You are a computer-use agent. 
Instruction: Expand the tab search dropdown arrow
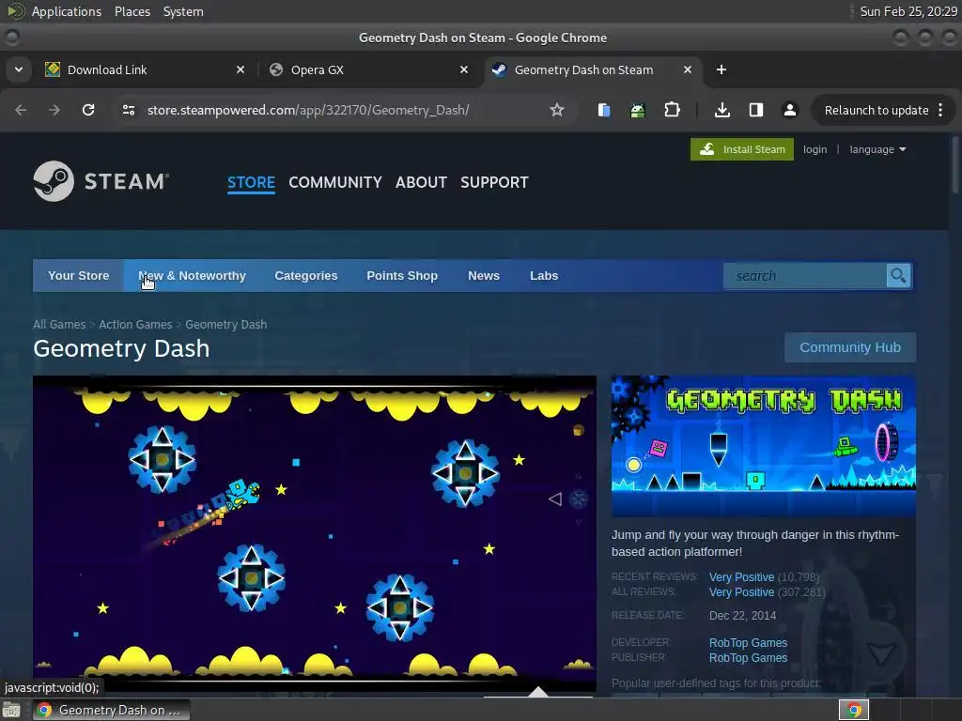[19, 69]
